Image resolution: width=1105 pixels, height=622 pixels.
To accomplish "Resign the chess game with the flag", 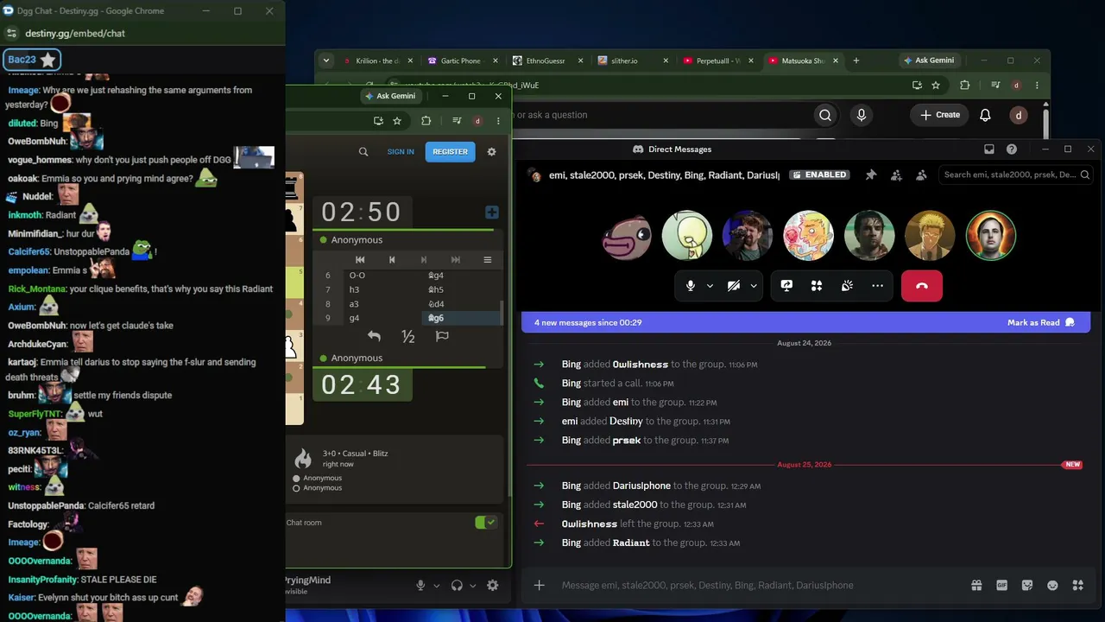I will pos(442,336).
